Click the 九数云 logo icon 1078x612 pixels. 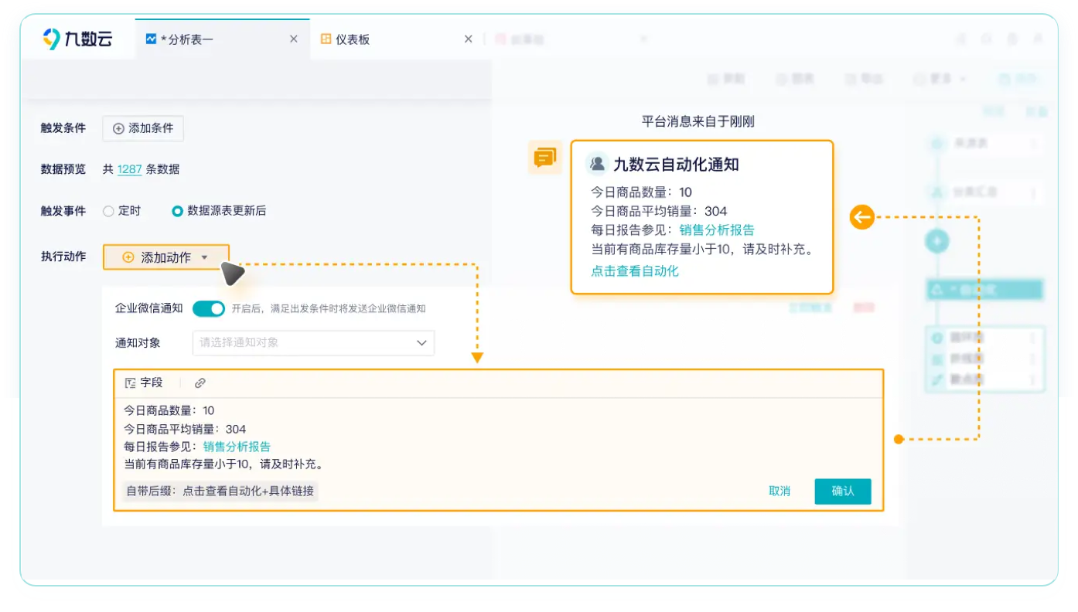[52, 39]
